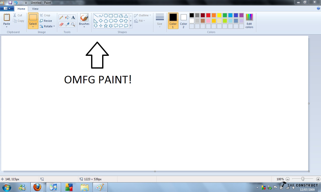321x192 pixels.
Task: Open the shape Fill dropdown
Action: coord(140,21)
